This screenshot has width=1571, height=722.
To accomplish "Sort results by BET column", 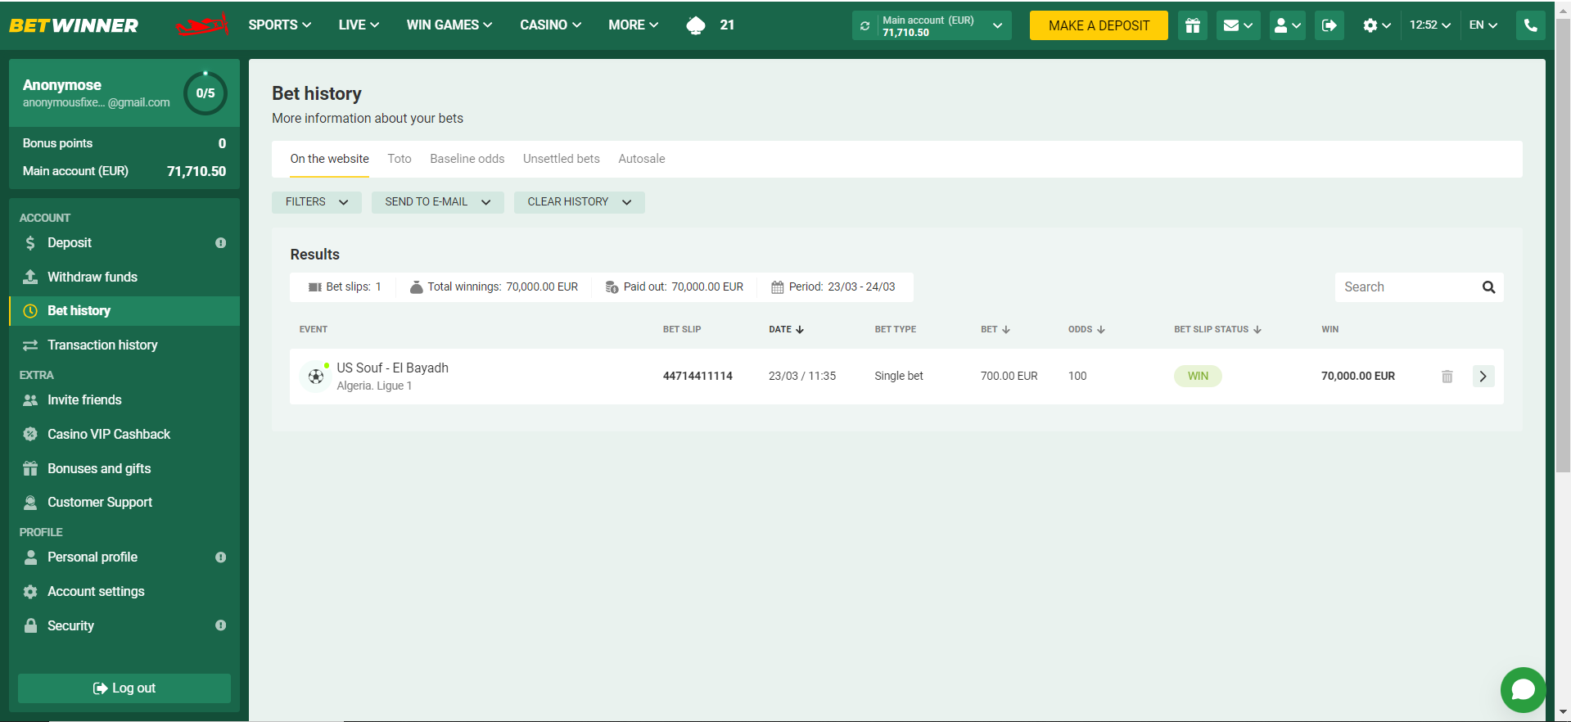I will (995, 330).
